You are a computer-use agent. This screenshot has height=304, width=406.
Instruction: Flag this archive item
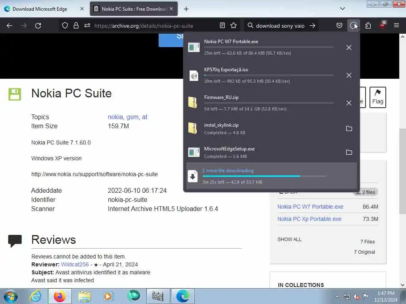pos(378,97)
